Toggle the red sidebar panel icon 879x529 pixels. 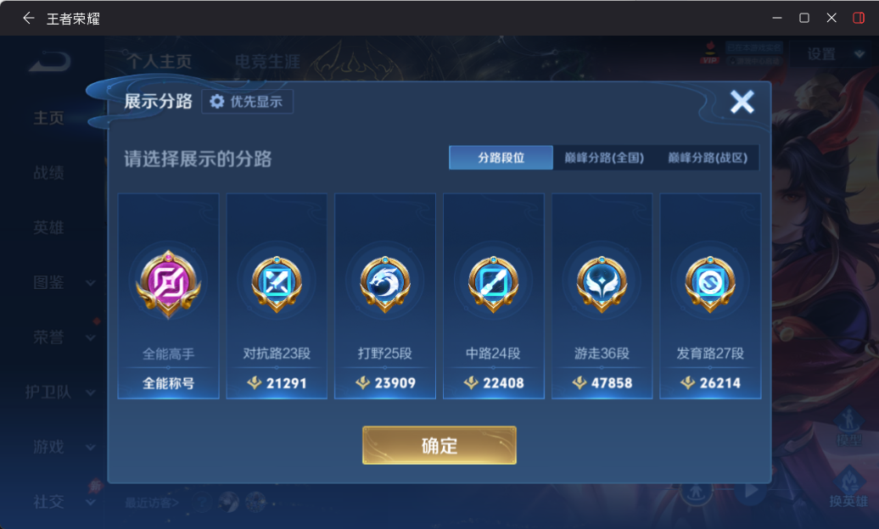click(859, 18)
